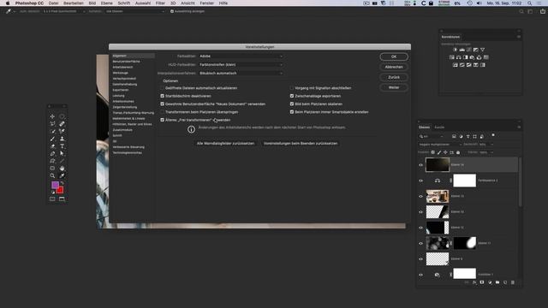The height and width of the screenshot is (308, 548).
Task: Open HUD-Farbwähler dropdown
Action: [x=241, y=65]
